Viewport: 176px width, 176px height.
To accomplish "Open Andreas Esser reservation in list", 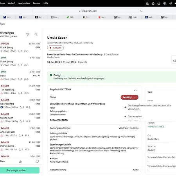I will coord(20,132).
